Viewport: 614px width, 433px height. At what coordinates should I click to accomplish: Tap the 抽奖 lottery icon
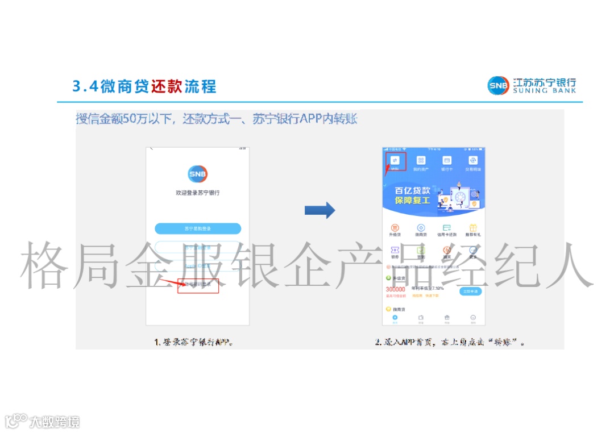tap(447, 252)
